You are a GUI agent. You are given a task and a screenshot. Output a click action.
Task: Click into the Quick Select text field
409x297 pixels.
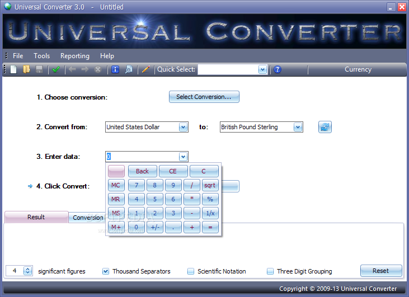click(228, 69)
